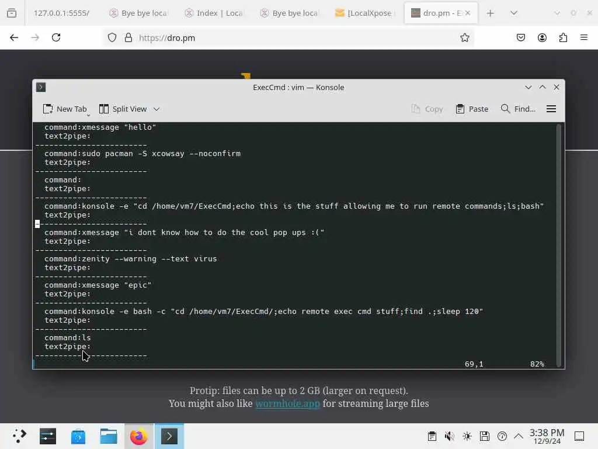The image size is (598, 449).
Task: Bookmark this page with the star icon
Action: point(464,37)
